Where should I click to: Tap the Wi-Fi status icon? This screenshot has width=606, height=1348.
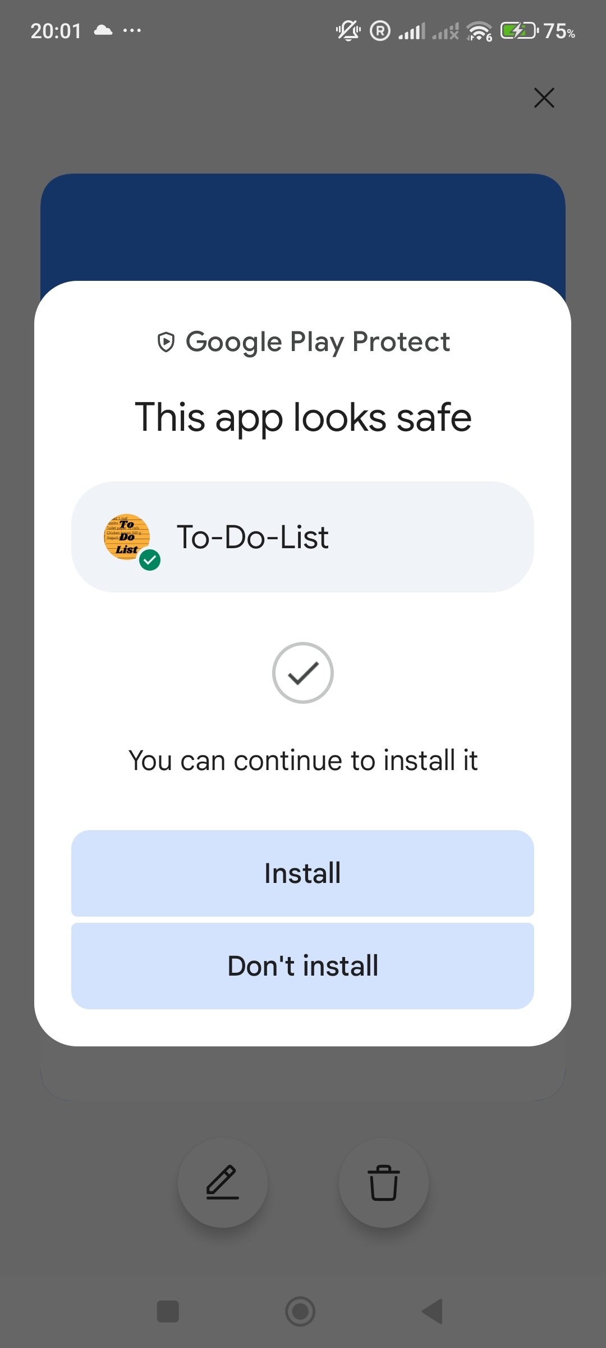pos(479,31)
